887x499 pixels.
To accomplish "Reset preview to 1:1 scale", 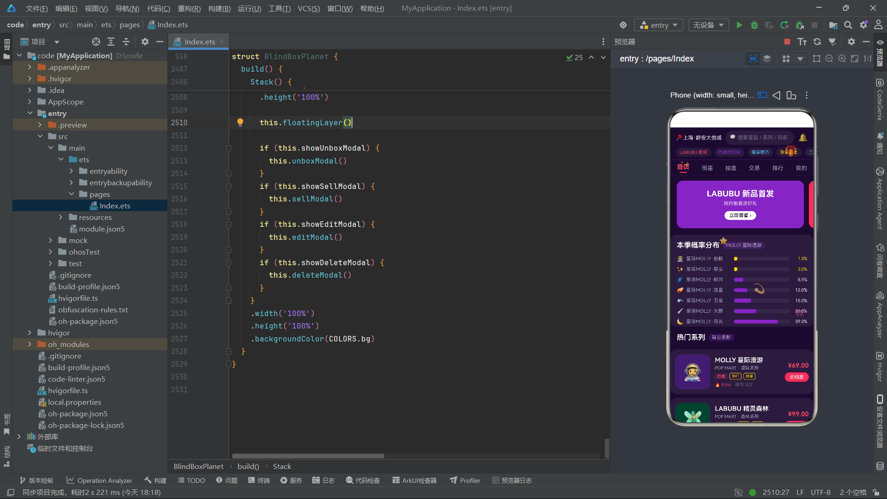I will point(868,59).
